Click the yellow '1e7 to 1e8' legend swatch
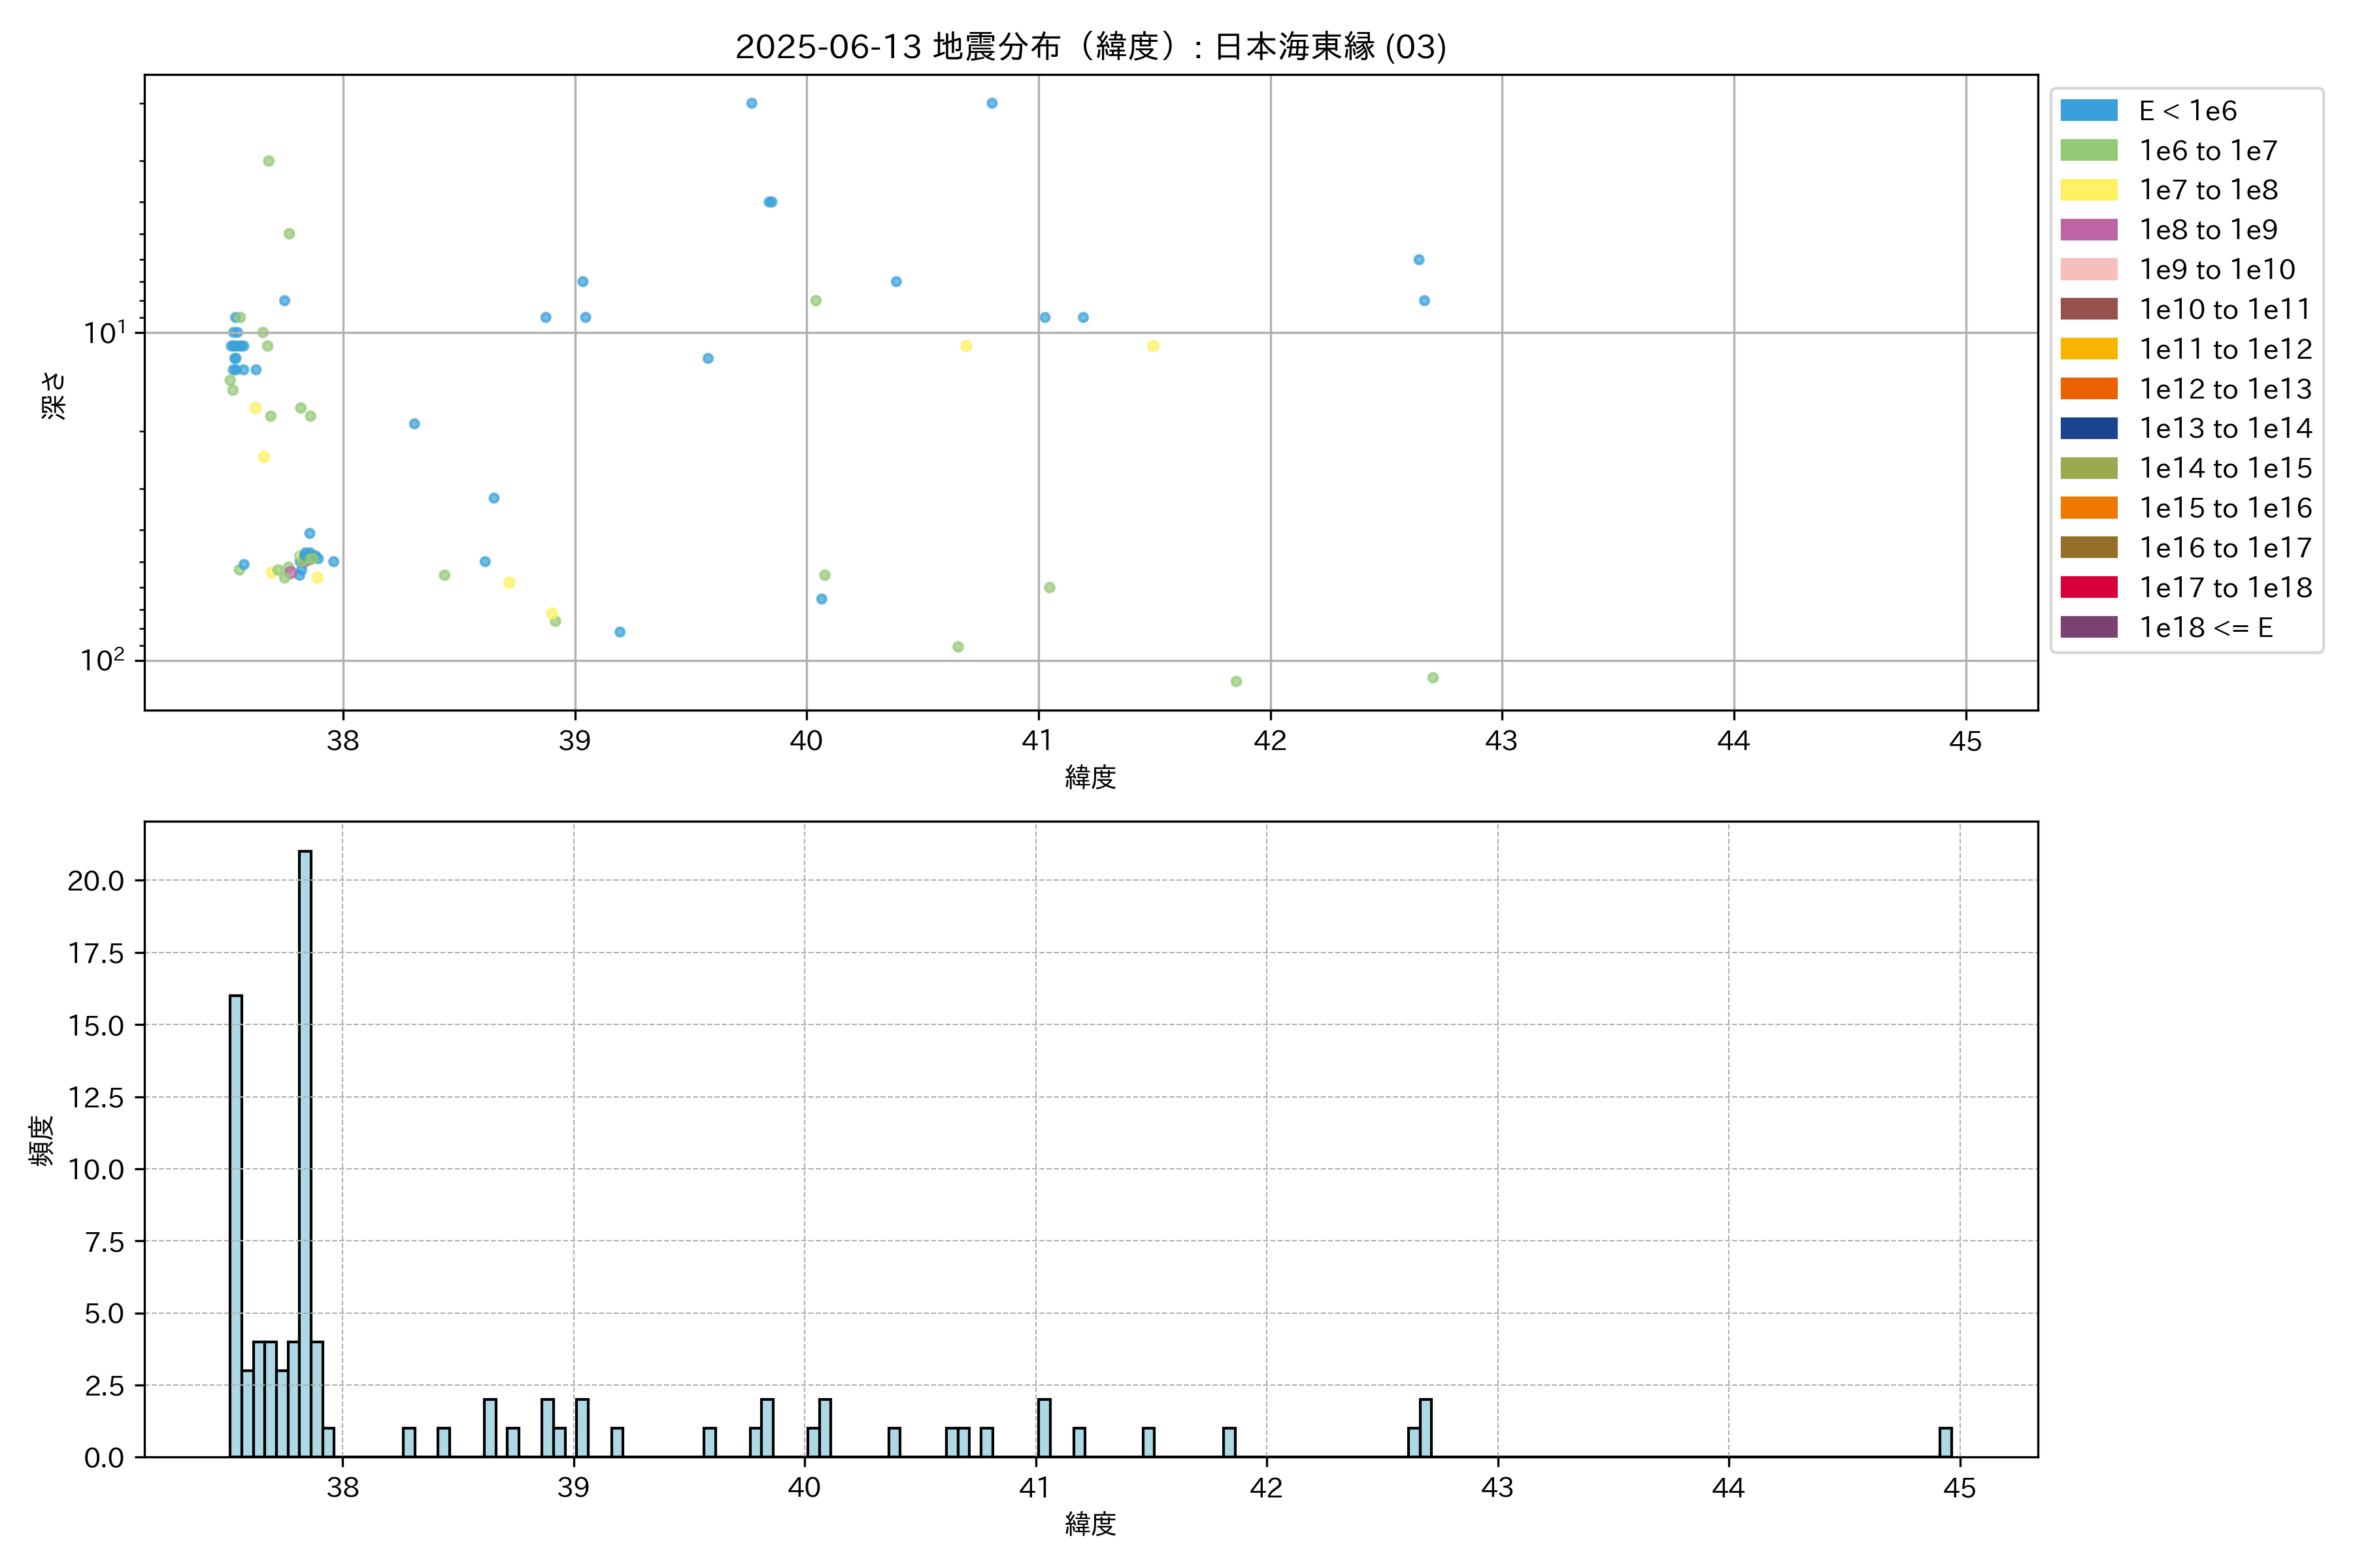 2088,190
